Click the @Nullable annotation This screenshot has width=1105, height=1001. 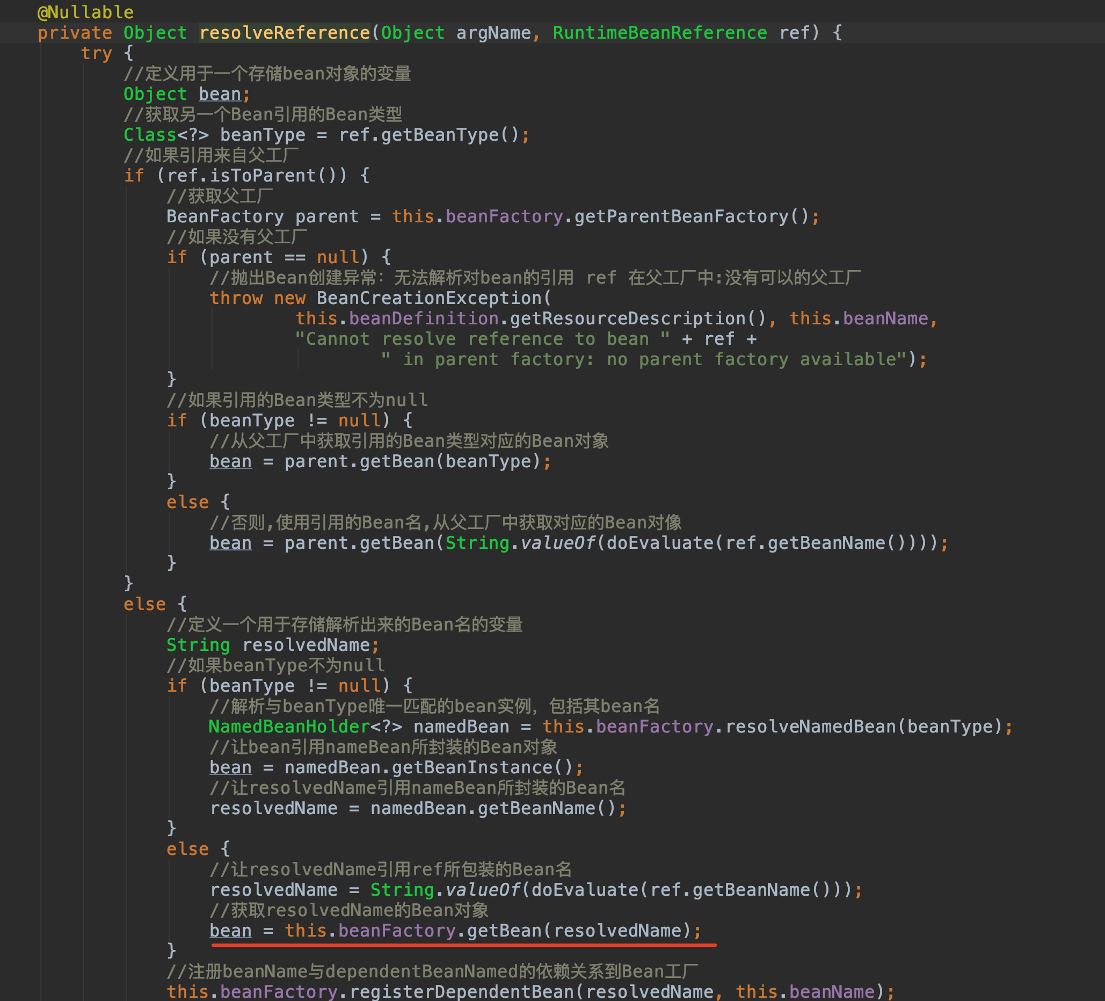pos(85,12)
